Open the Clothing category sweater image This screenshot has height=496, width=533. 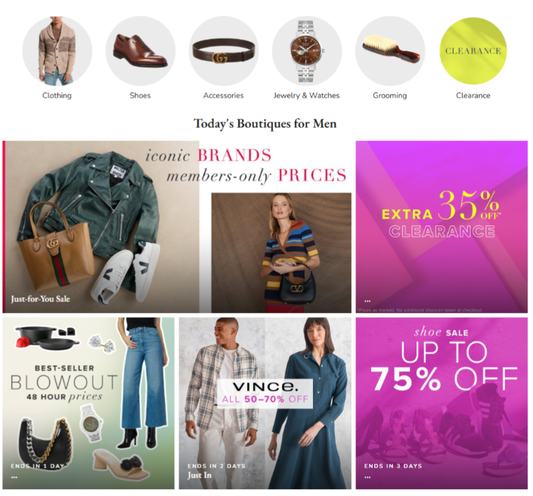click(57, 51)
